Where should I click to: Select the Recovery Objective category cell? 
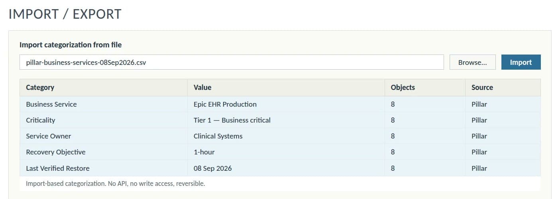[104, 152]
